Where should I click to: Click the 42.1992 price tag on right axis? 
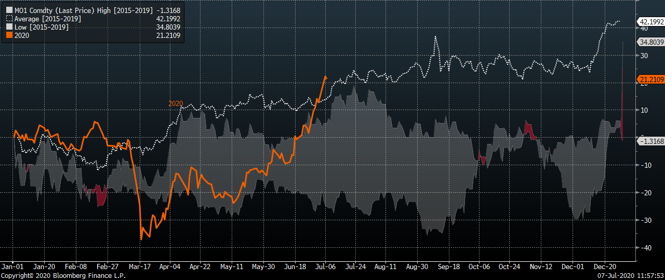(650, 22)
